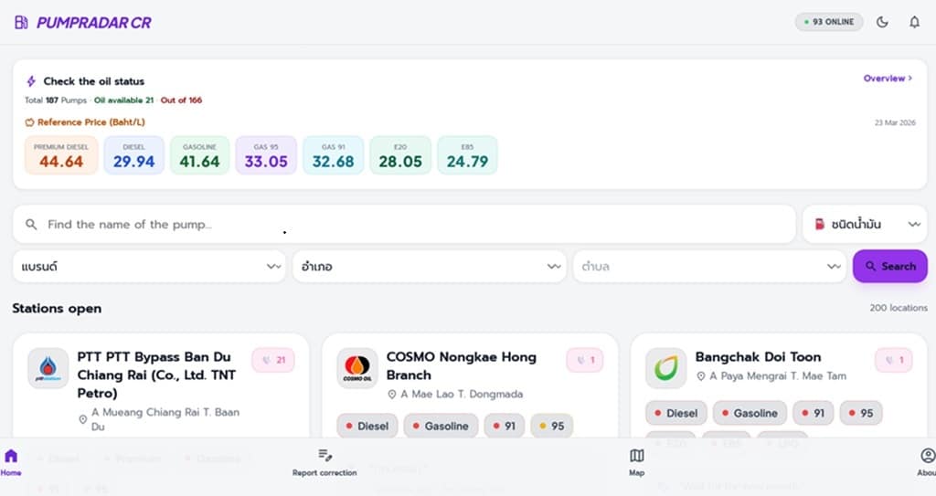Viewport: 936px width, 496px height.
Task: Click the 1 badge on the COSMO card
Action: [x=585, y=360]
